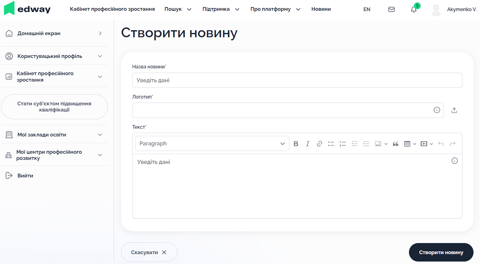Screen dimensions: 480x264
Task: Click the chart icon beside Кабінет професійного зростання
Action: click(x=9, y=76)
